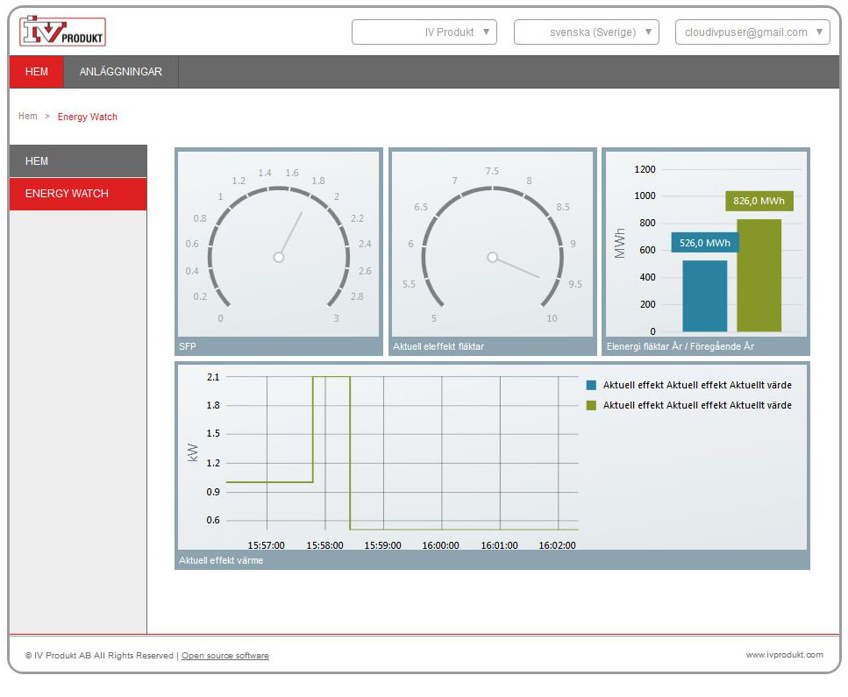Click the 526,0 MWh value label
Image resolution: width=848 pixels, height=697 pixels.
point(705,243)
